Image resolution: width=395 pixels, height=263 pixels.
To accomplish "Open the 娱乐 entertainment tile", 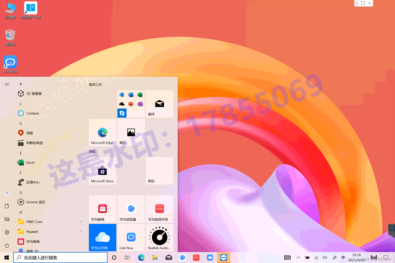I will pyautogui.click(x=160, y=171).
